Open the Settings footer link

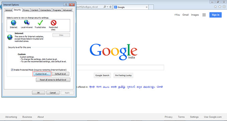[x=194, y=117]
